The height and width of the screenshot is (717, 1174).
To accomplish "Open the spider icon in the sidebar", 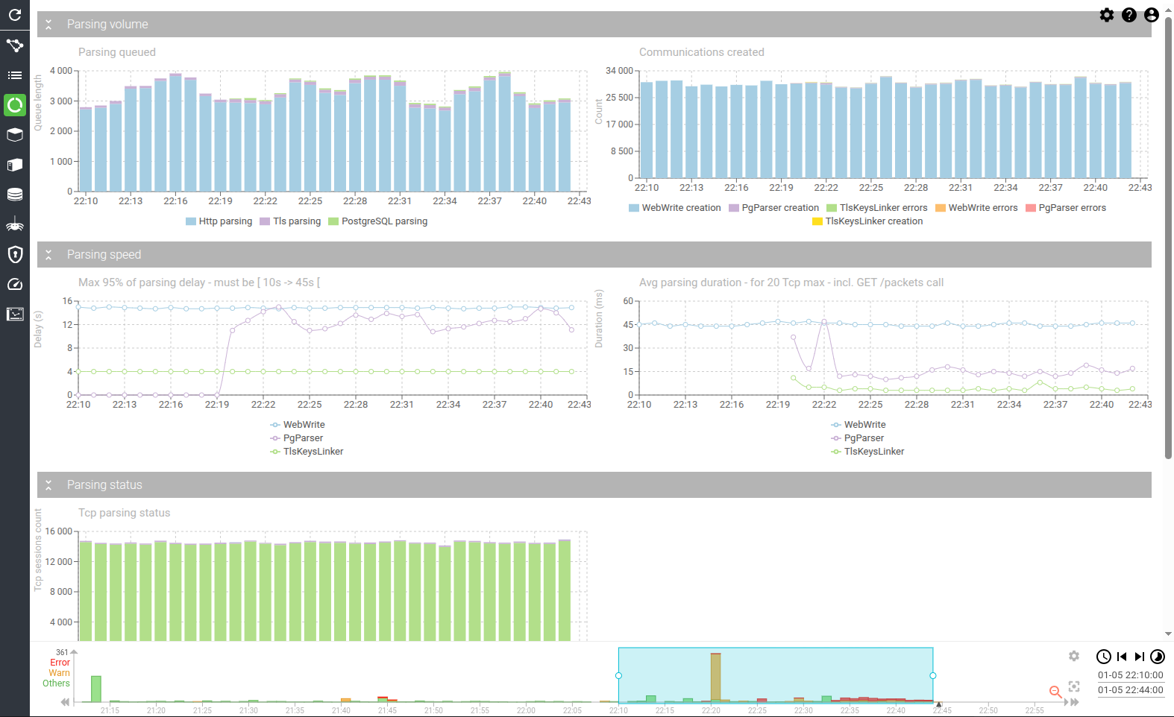I will pos(15,224).
